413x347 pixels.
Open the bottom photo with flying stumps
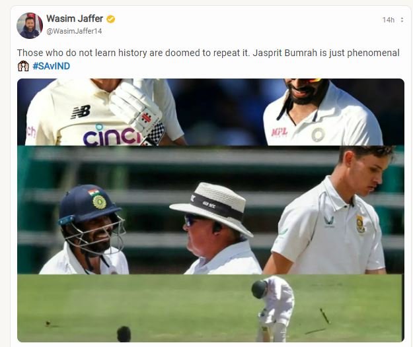pos(211,308)
